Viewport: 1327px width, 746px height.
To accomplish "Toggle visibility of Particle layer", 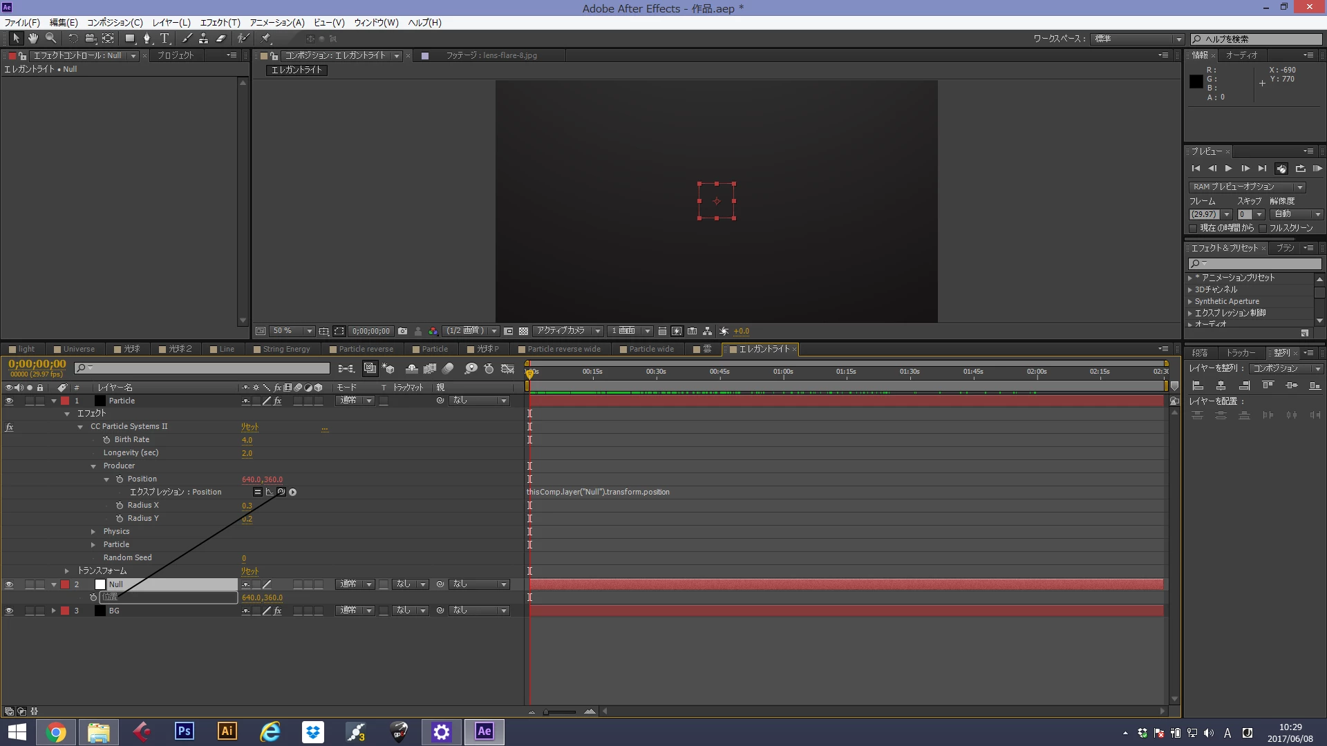I will [9, 401].
